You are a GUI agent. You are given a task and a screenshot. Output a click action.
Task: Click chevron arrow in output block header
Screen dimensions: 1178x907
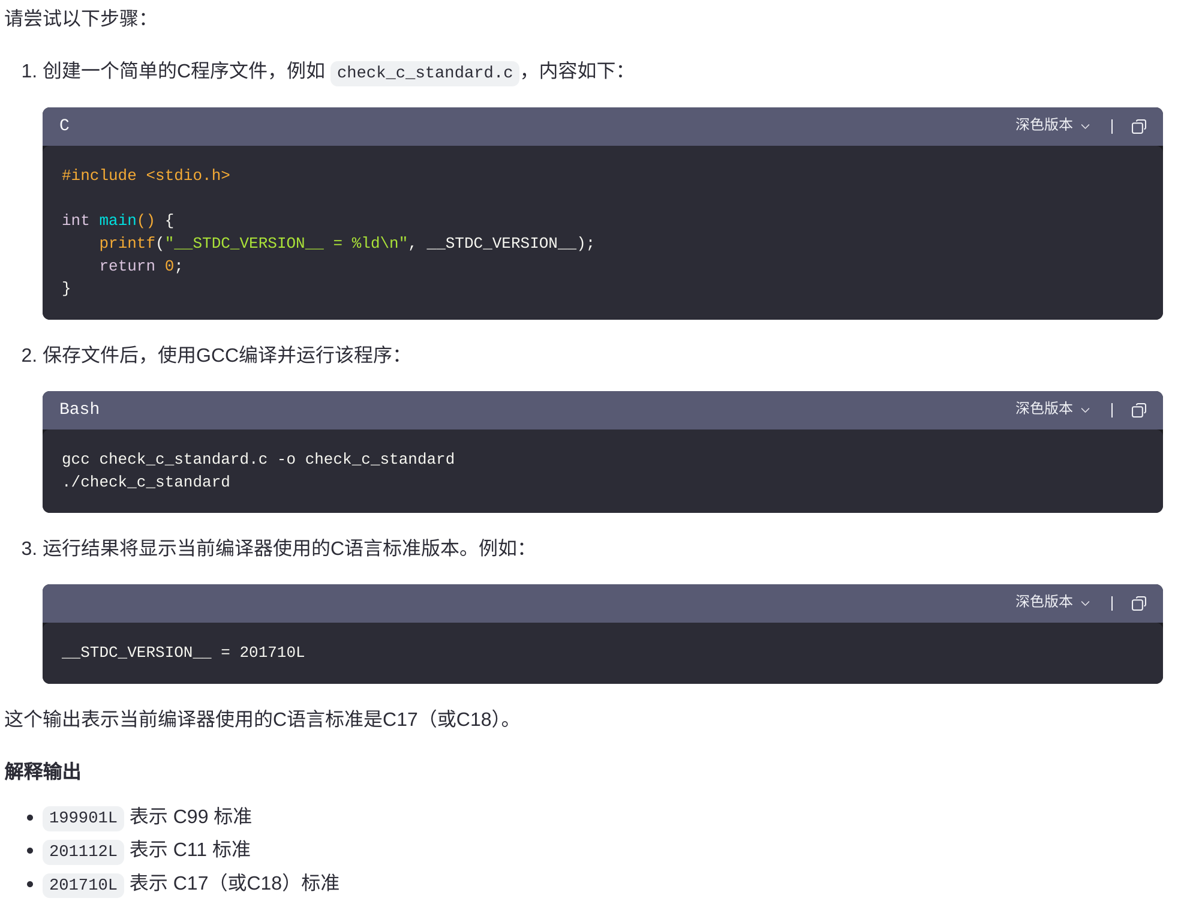(1085, 603)
